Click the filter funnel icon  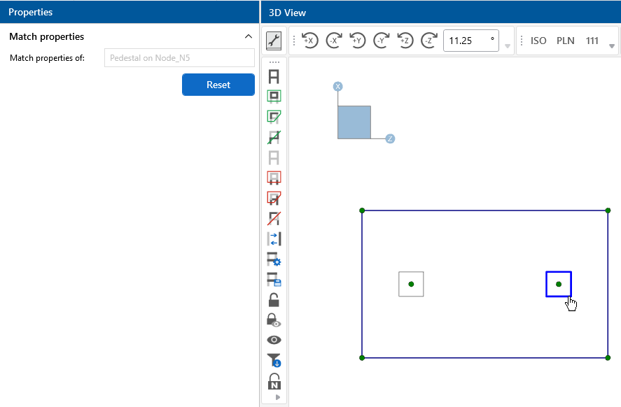(274, 360)
